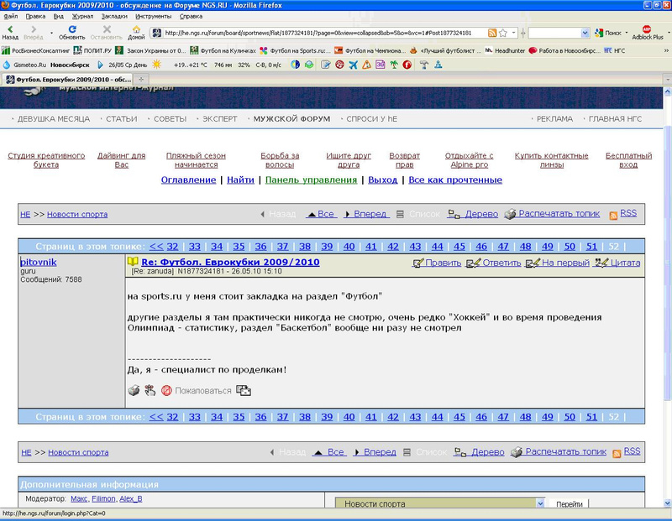Click the RSS feed icon in top navigation
This screenshot has width=672, height=521.
613,215
